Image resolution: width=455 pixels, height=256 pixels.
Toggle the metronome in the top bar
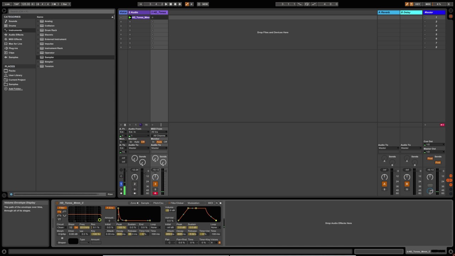pyautogui.click(x=54, y=4)
